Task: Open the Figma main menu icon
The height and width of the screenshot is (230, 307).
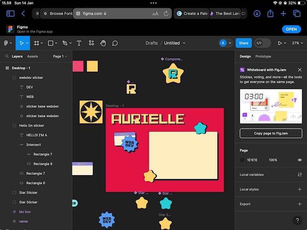Action: tap(6, 43)
